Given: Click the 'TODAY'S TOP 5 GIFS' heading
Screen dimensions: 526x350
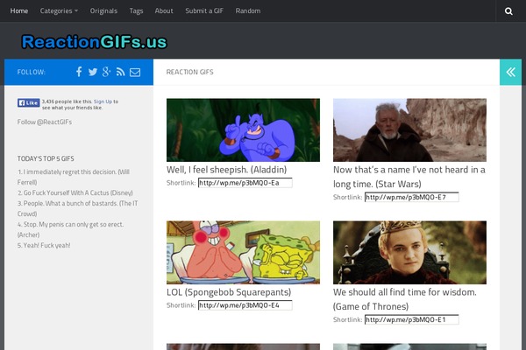Looking at the screenshot, I should pyautogui.click(x=46, y=158).
